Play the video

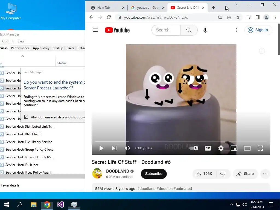[x=101, y=148]
